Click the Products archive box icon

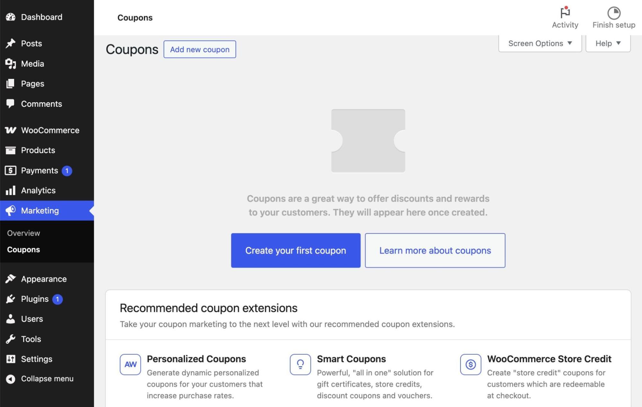(x=11, y=150)
